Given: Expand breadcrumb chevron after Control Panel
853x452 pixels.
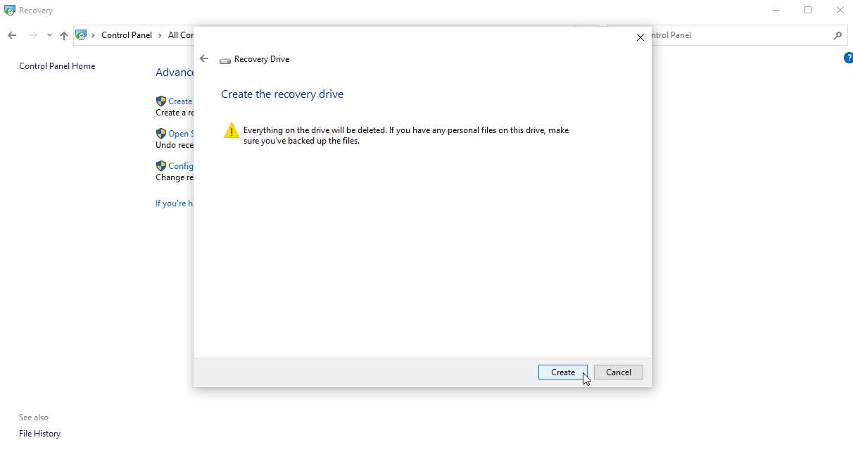Looking at the screenshot, I should (160, 35).
